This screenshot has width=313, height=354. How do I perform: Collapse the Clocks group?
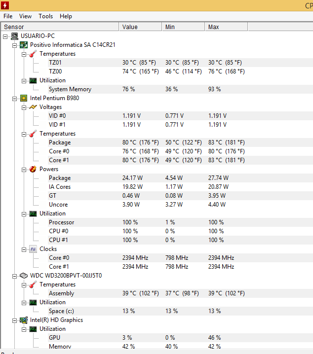click(x=24, y=249)
